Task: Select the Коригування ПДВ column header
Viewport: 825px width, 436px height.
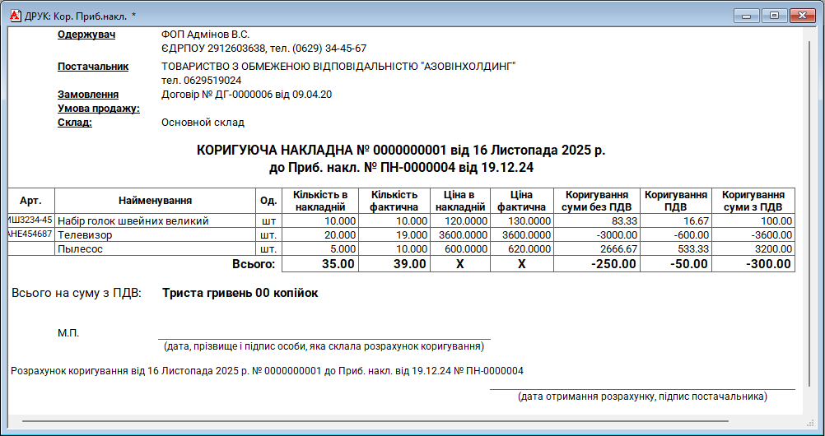Action: pyautogui.click(x=676, y=201)
